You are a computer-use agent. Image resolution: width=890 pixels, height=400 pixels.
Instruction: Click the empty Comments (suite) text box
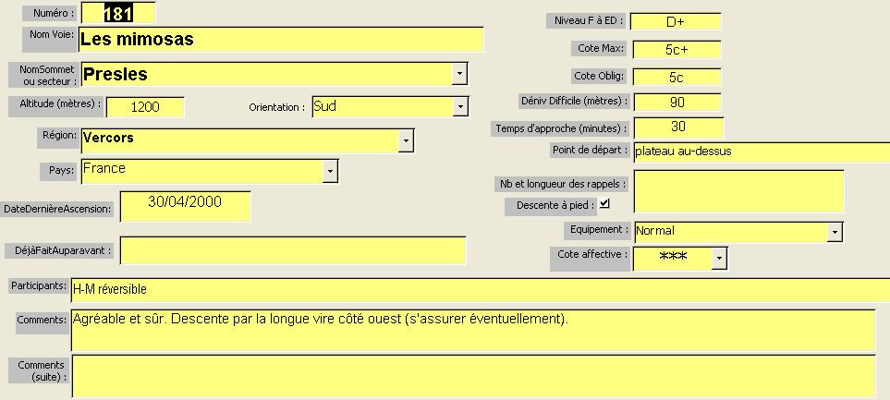[473, 376]
